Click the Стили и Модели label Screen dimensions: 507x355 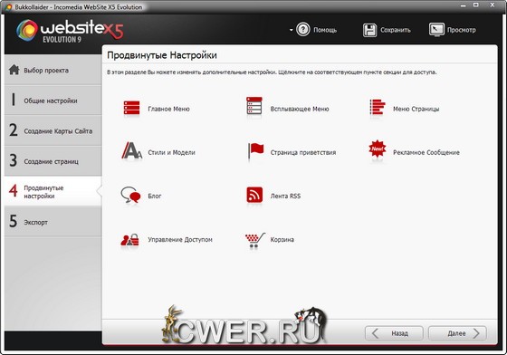(171, 152)
